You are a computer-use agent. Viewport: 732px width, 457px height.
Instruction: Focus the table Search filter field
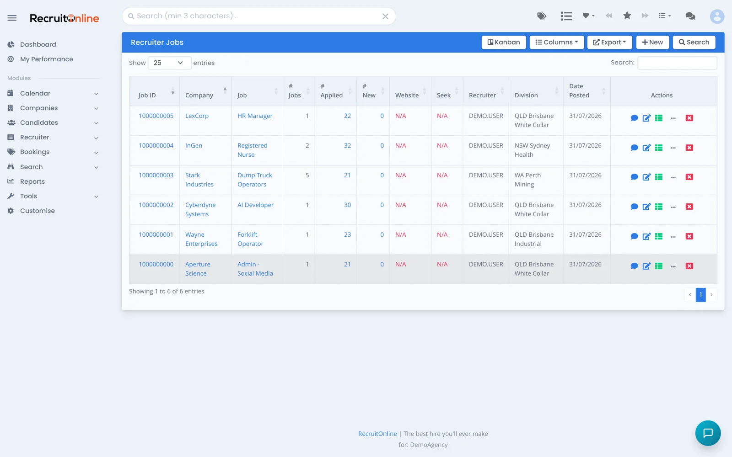(677, 63)
